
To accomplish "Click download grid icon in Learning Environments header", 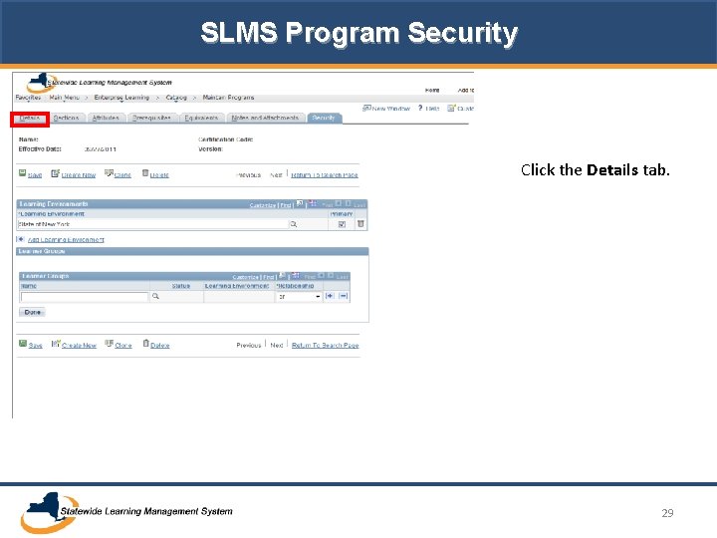I will (x=313, y=203).
